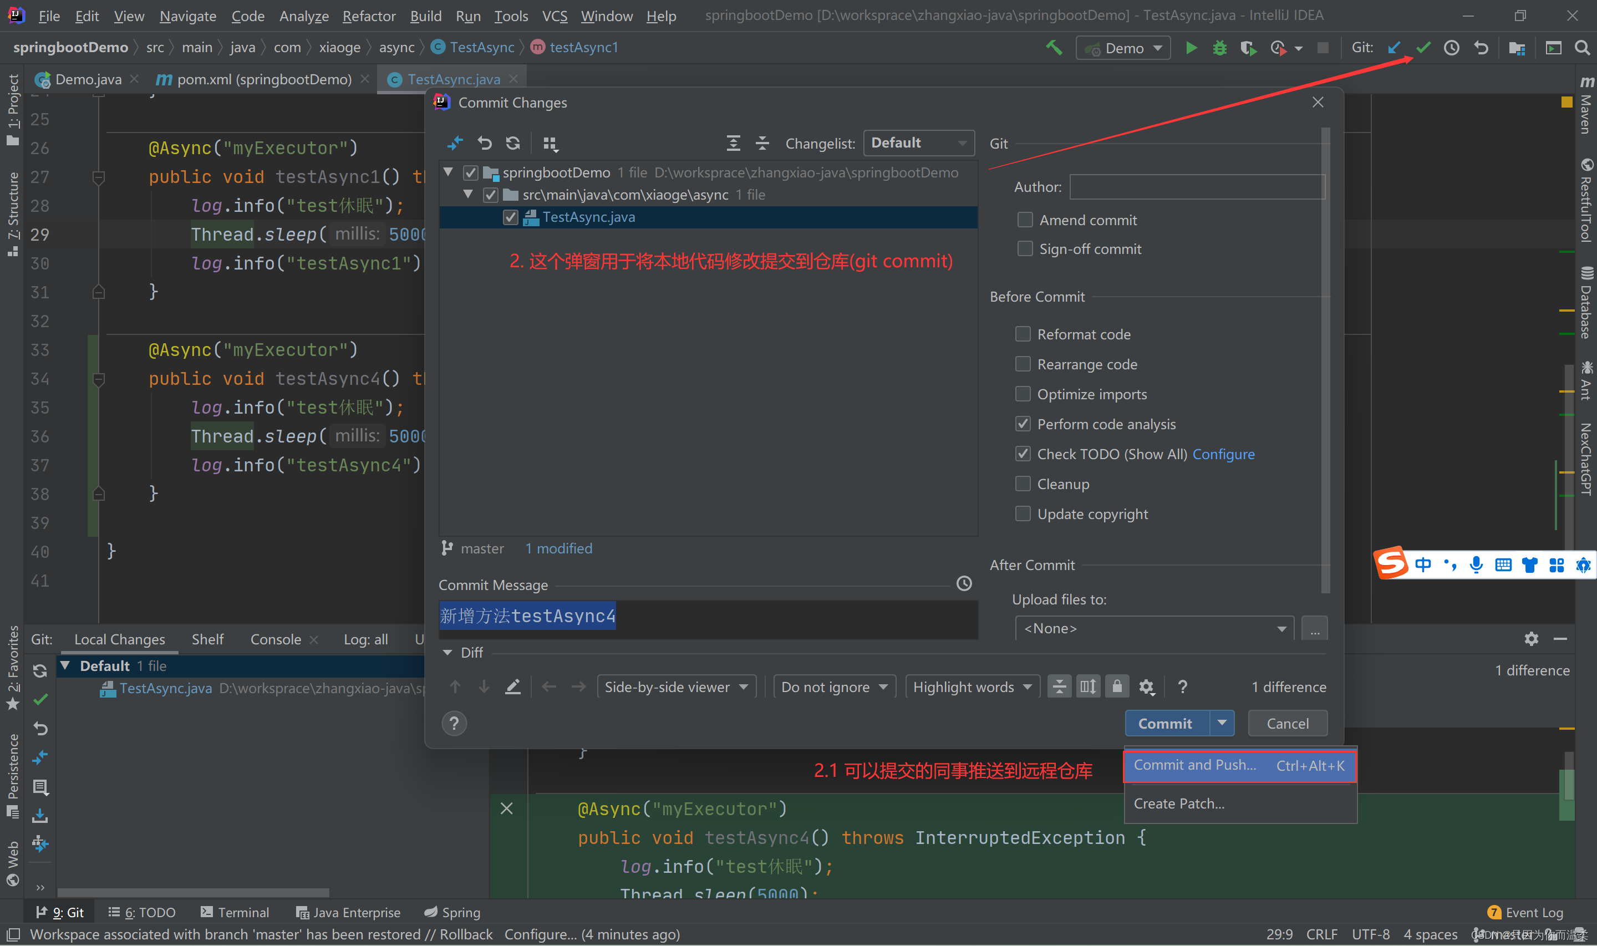Open diff settings gear icon
1597x946 pixels.
[x=1146, y=686]
